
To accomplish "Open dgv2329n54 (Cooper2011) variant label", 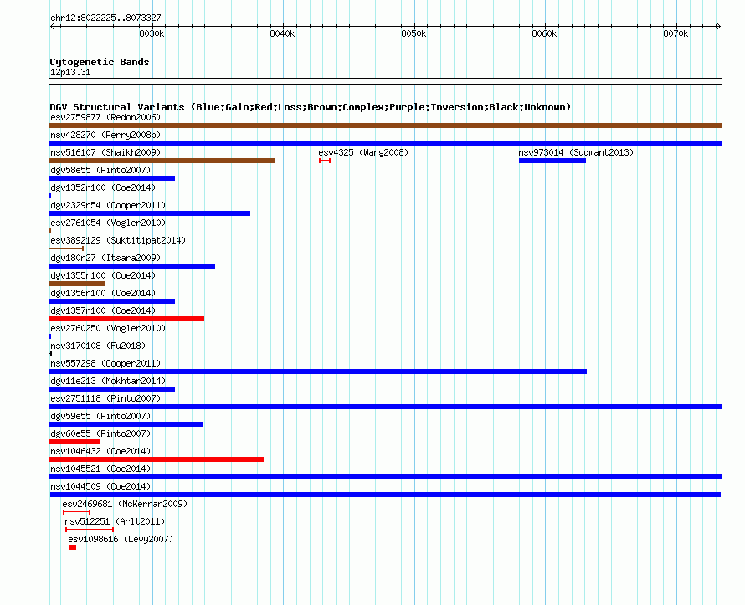I will coord(108,205).
